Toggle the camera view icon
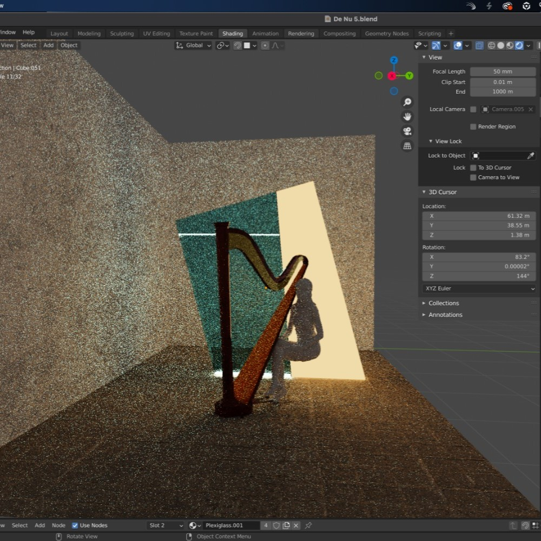Image resolution: width=541 pixels, height=541 pixels. coord(407,131)
